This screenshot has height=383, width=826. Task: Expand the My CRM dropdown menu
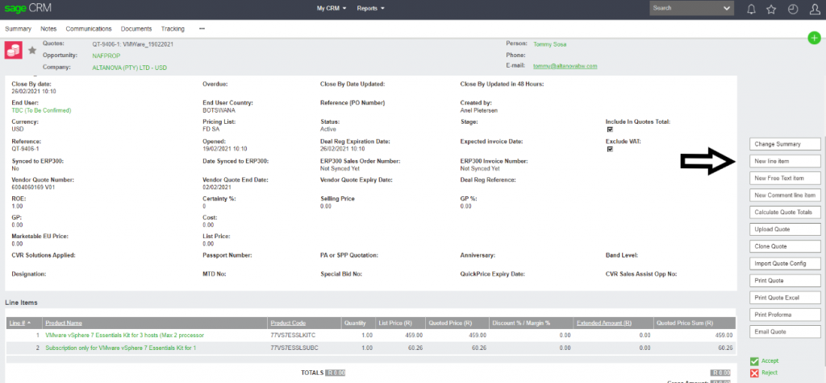click(332, 9)
